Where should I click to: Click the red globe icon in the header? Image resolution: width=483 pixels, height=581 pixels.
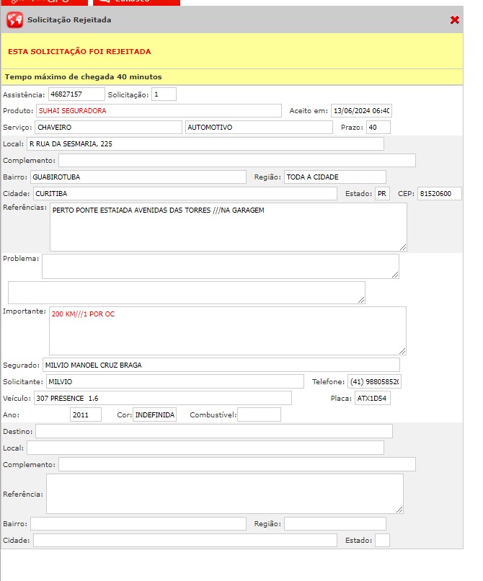[x=15, y=20]
